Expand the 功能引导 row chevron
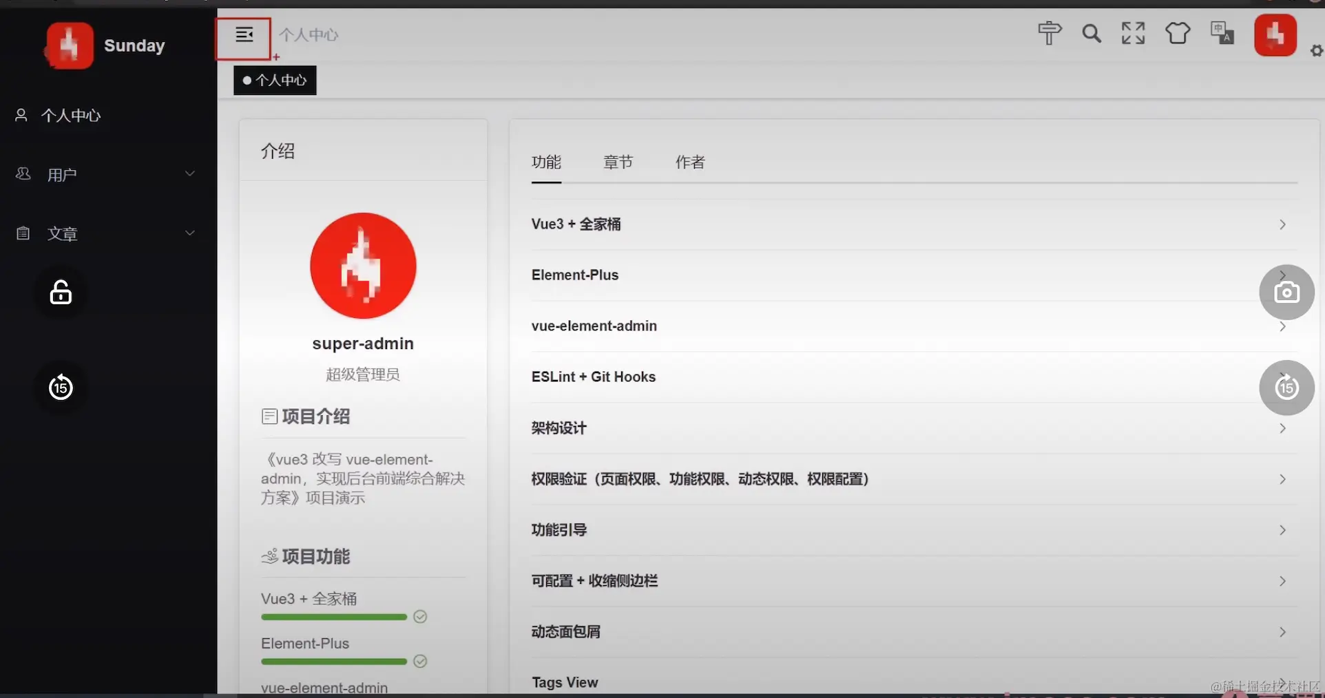This screenshot has height=698, width=1325. pyautogui.click(x=1282, y=530)
